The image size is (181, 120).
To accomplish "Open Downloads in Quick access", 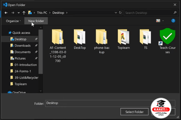I will tap(23, 45).
